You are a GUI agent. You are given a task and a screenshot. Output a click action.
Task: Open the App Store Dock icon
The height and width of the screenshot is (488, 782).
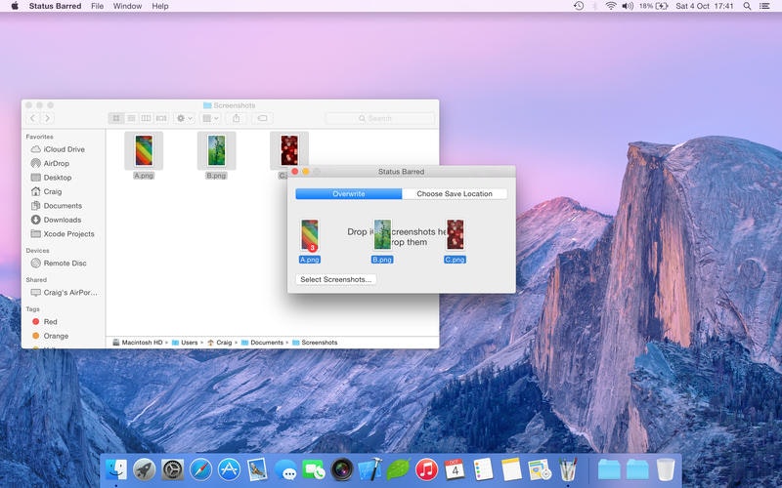point(229,469)
